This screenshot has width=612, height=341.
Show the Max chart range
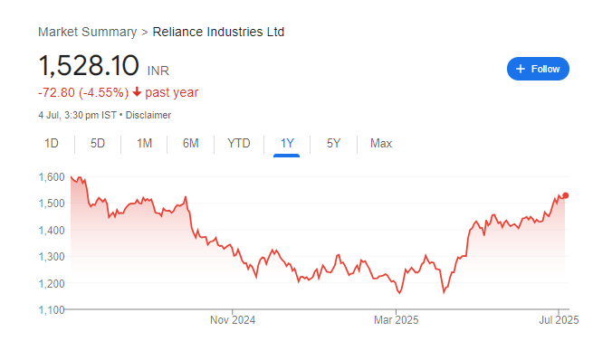click(x=381, y=144)
